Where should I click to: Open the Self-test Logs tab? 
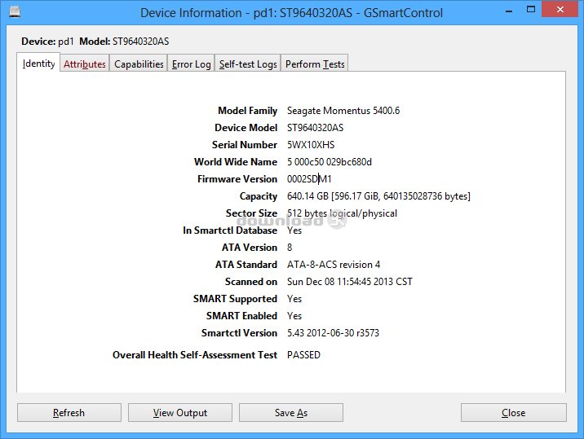(248, 64)
